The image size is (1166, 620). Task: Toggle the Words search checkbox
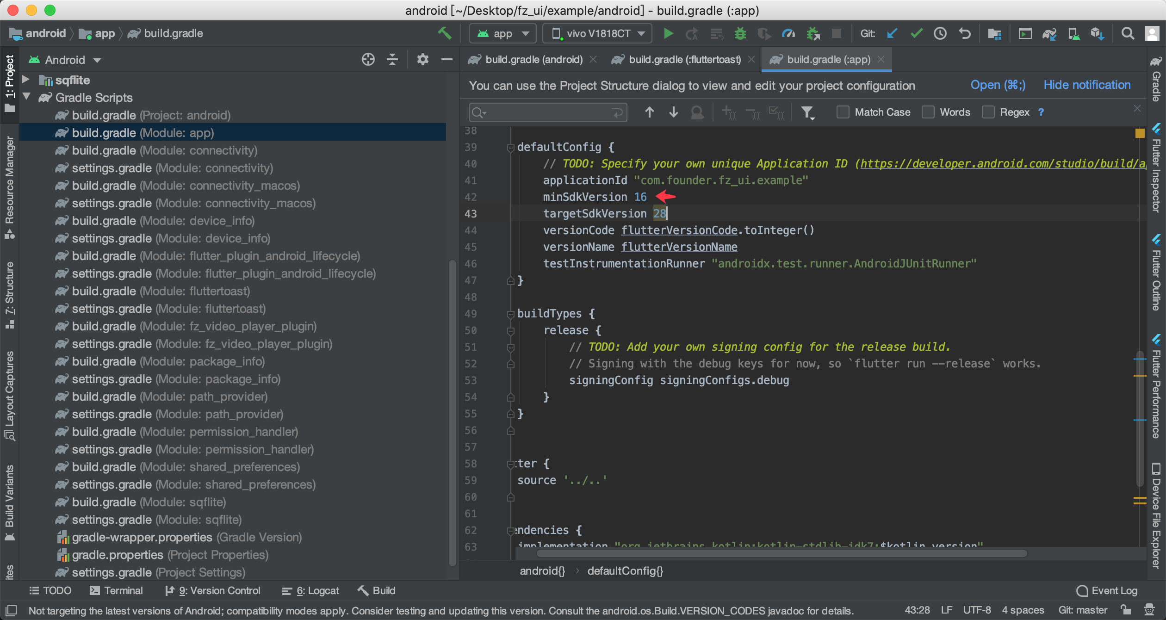click(928, 112)
